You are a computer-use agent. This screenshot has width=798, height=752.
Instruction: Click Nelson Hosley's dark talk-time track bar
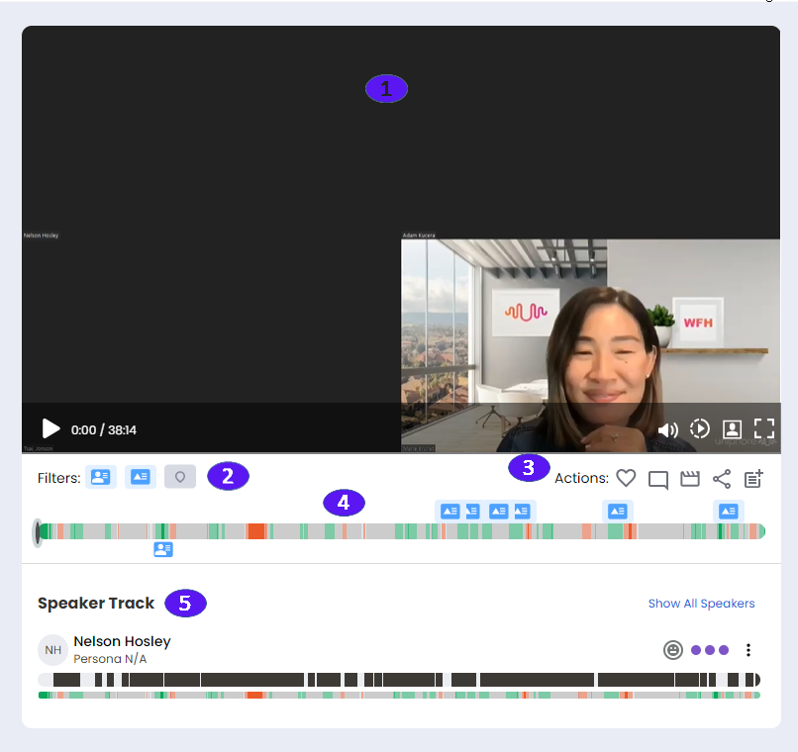point(399,680)
